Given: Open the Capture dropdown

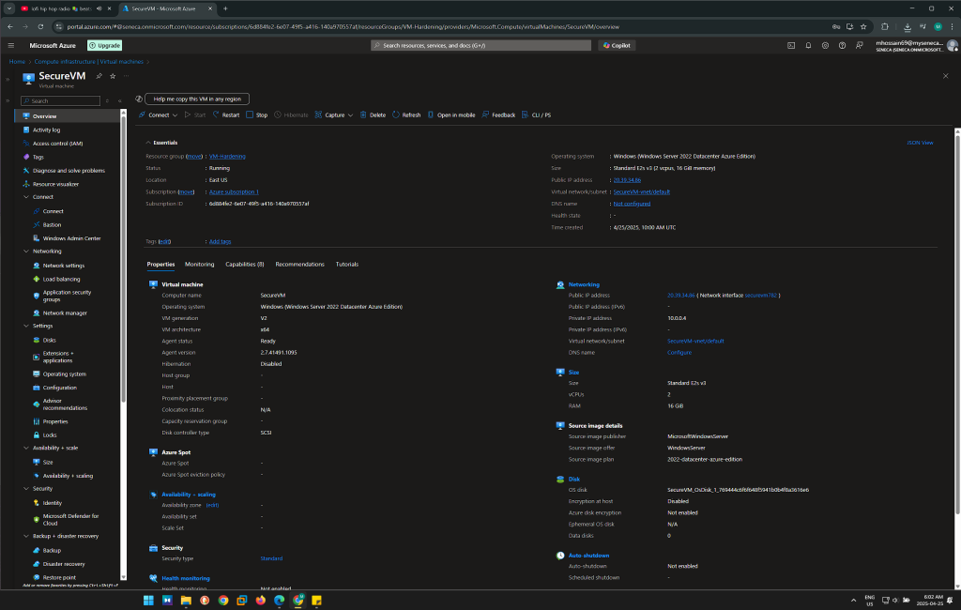Looking at the screenshot, I should [x=334, y=114].
